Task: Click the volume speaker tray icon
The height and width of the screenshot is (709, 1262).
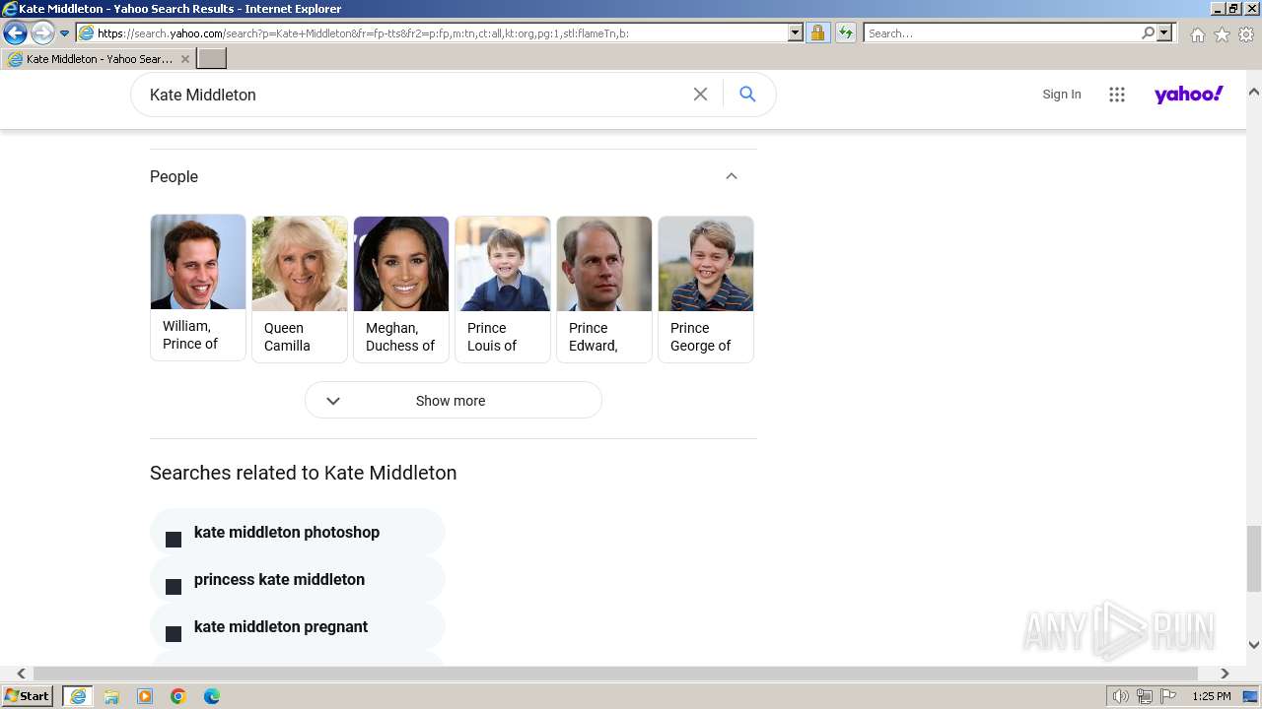Action: coord(1121,696)
